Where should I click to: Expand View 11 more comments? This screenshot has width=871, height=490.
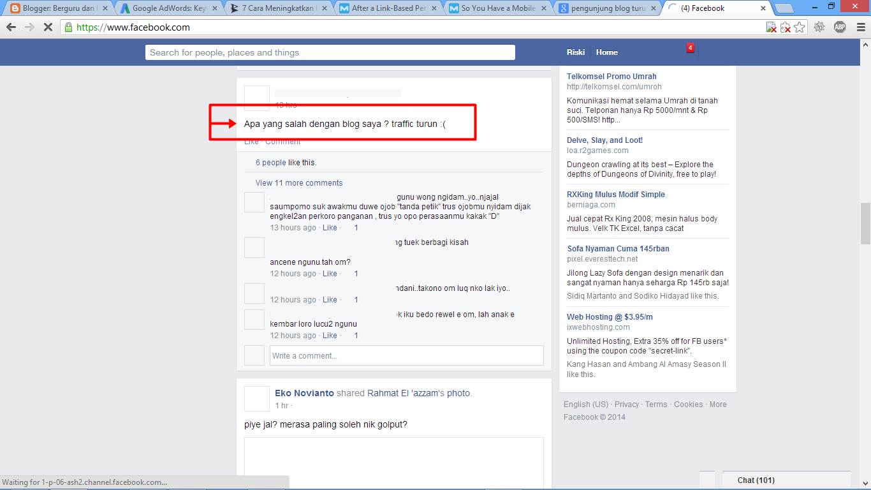tap(299, 183)
